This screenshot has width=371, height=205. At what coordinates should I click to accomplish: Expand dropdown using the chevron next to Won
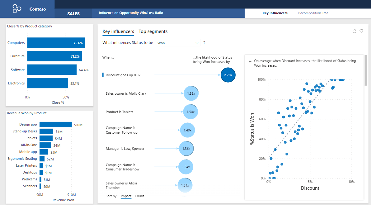[x=197, y=43]
